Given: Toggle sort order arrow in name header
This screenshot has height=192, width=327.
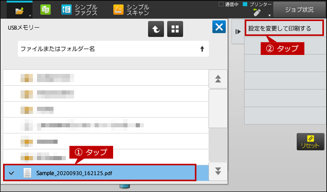Looking at the screenshot, I should [x=202, y=49].
